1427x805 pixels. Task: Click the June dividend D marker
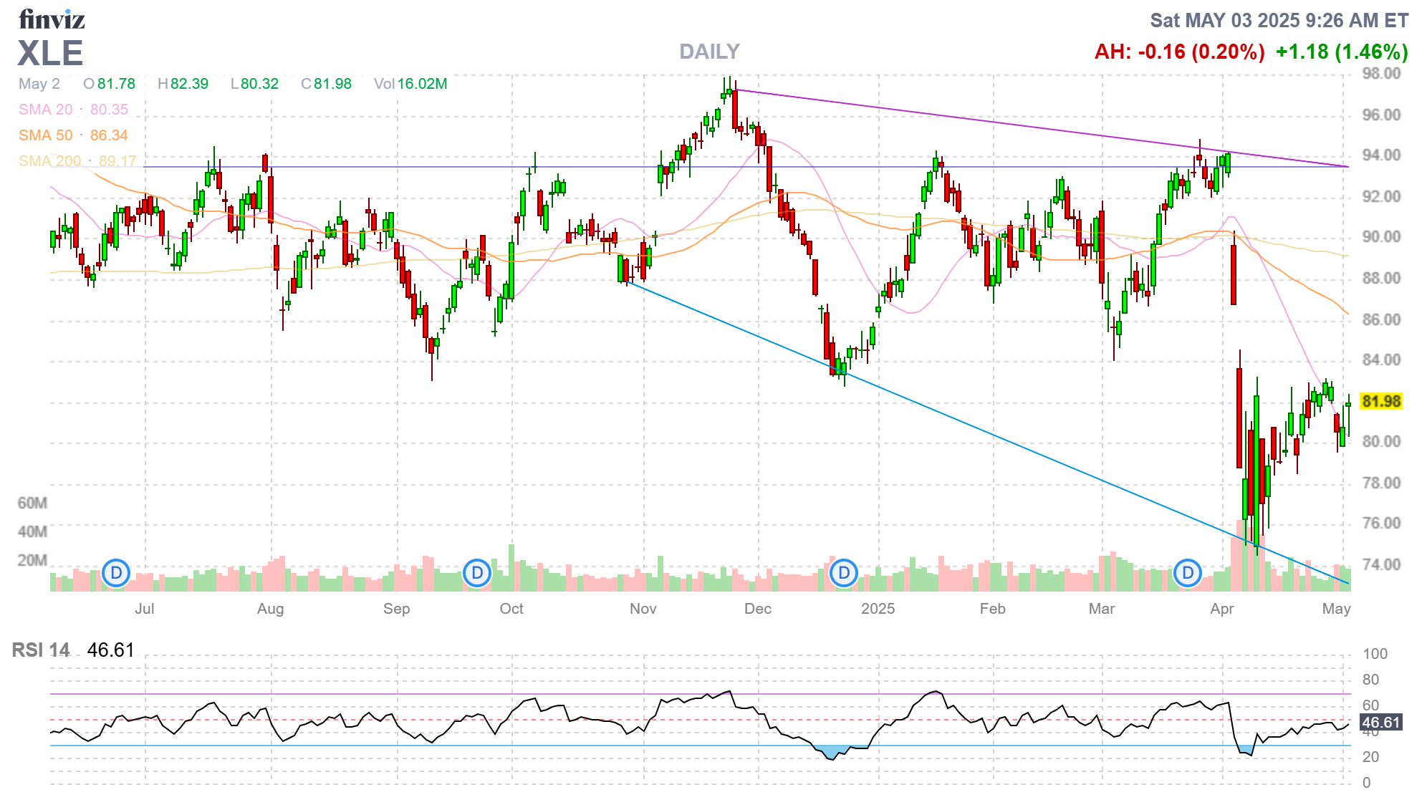[x=116, y=573]
